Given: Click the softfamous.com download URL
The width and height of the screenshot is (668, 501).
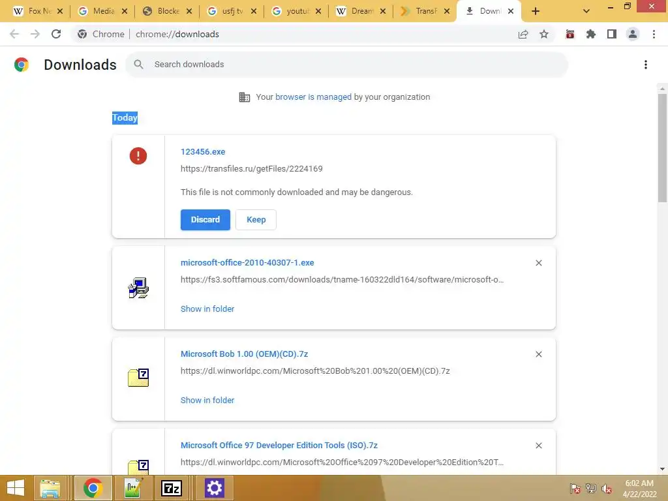Looking at the screenshot, I should (342, 280).
